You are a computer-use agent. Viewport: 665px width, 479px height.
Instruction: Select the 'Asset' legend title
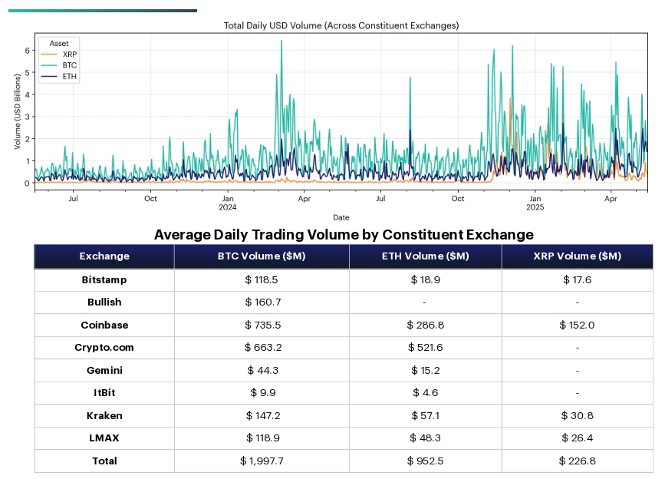tap(58, 44)
